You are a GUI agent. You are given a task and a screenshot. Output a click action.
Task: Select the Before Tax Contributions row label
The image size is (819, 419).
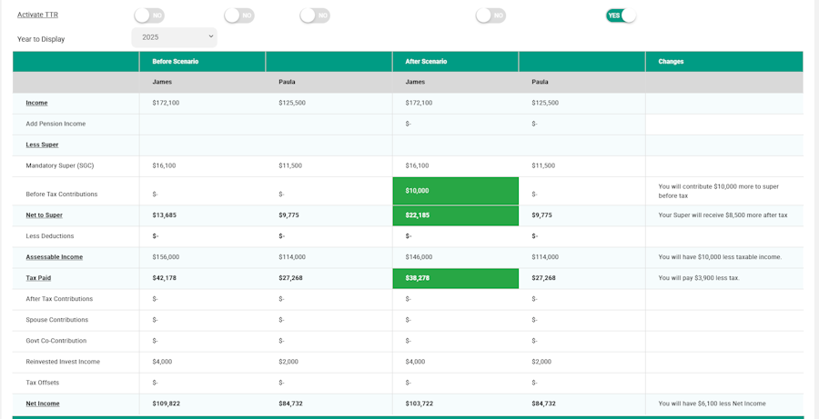tap(62, 195)
